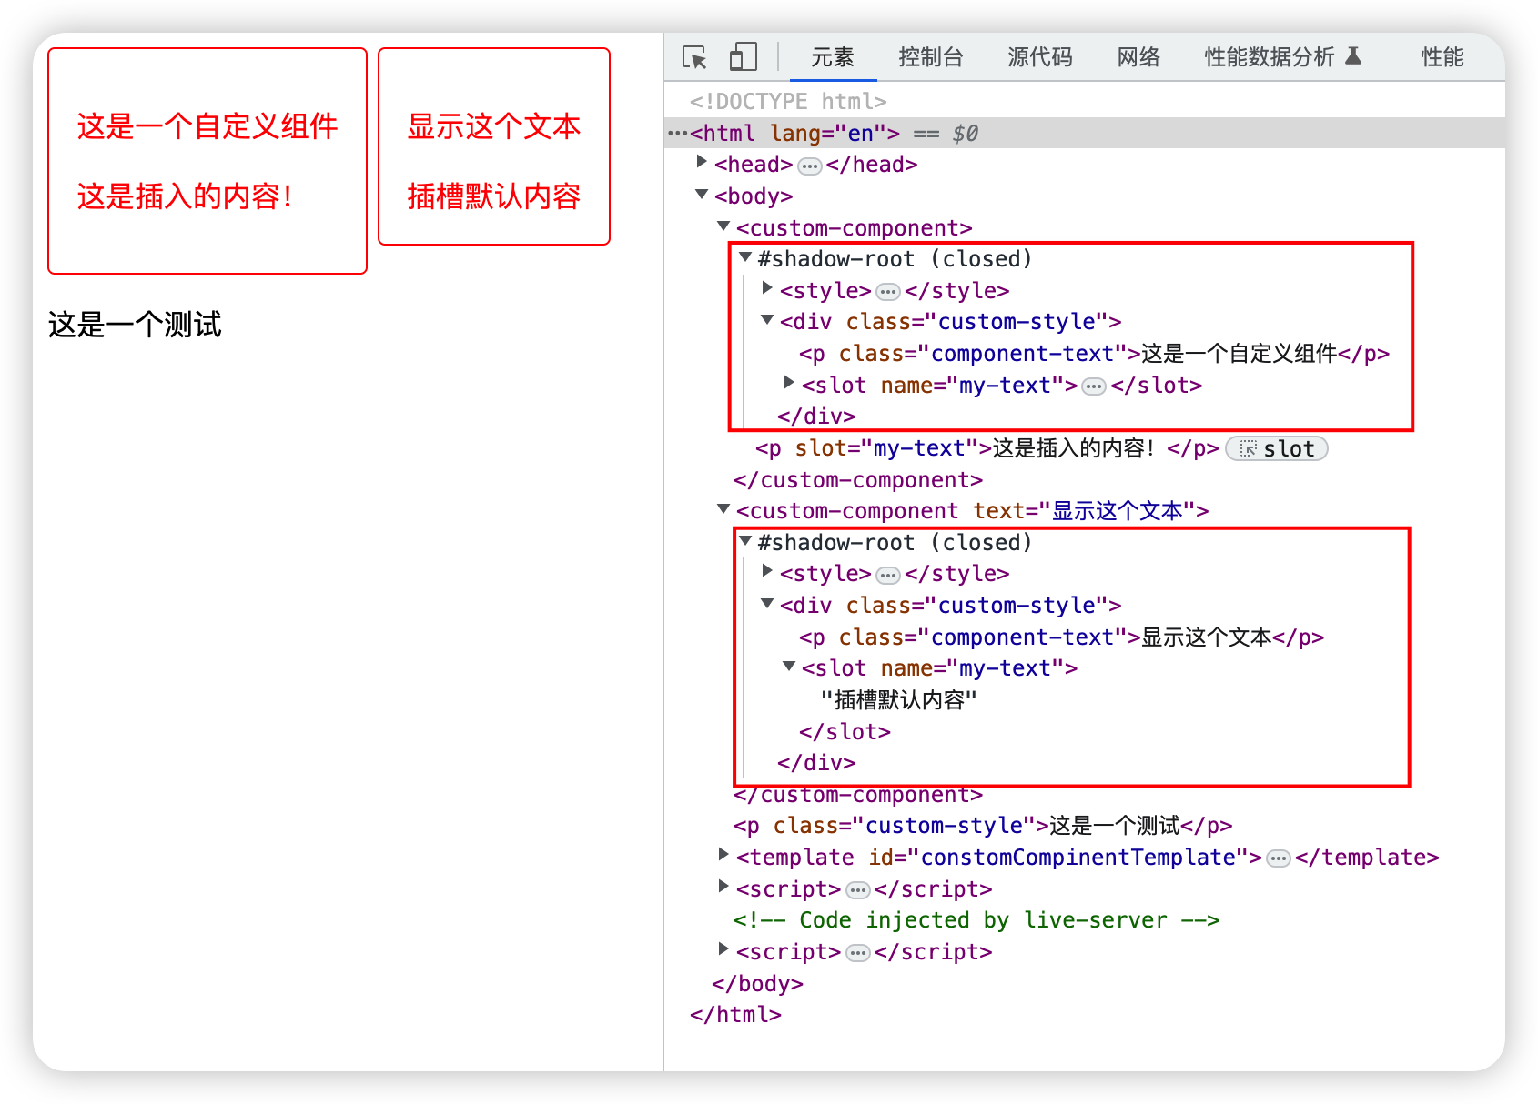Click ellipsis badge in second style element
The image size is (1538, 1104).
point(888,576)
